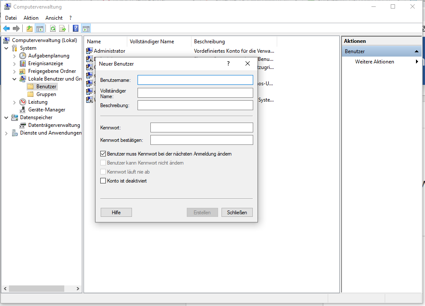
Task: Toggle the action pane toolbar icon
Action: pos(86,28)
